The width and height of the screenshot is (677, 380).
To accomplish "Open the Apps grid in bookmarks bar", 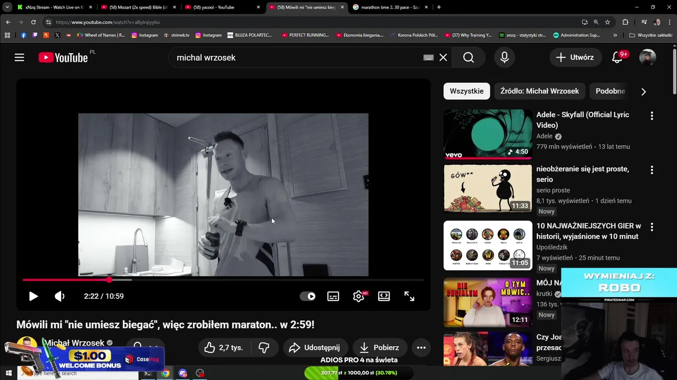I will (x=7, y=35).
